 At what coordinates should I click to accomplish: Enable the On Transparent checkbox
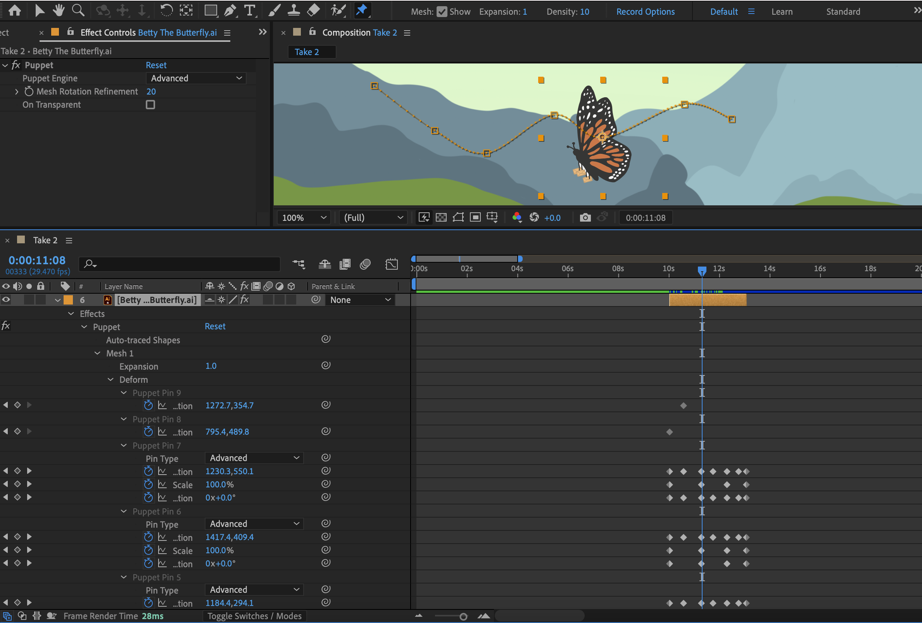click(x=150, y=105)
